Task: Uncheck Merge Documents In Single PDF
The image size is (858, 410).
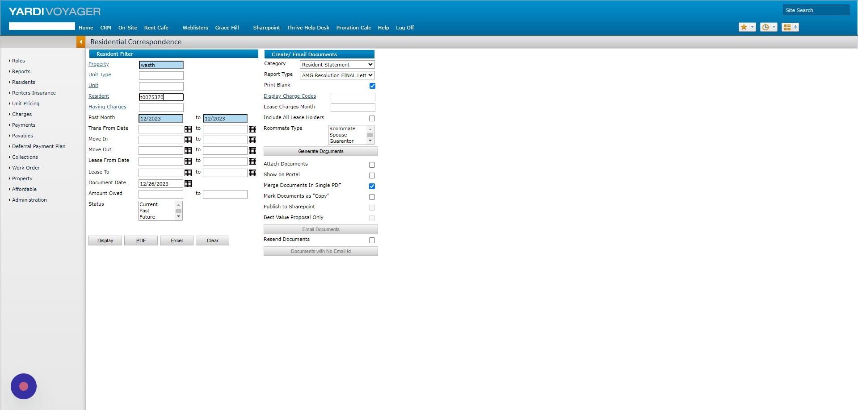Action: point(372,186)
